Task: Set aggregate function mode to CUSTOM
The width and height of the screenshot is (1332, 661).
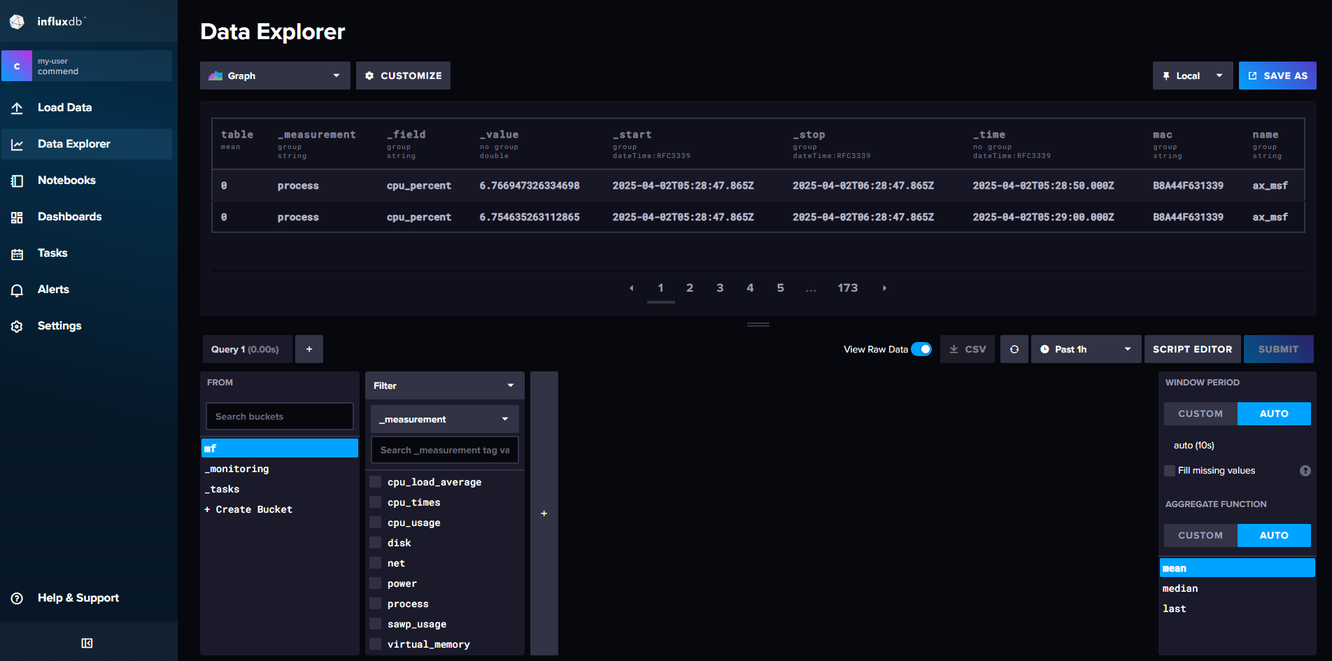Action: point(1200,535)
